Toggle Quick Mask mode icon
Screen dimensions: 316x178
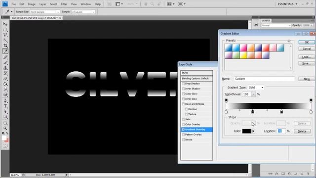(5, 145)
